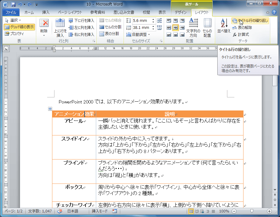Toggle グリッド線の表示 gridlines button

(19, 27)
